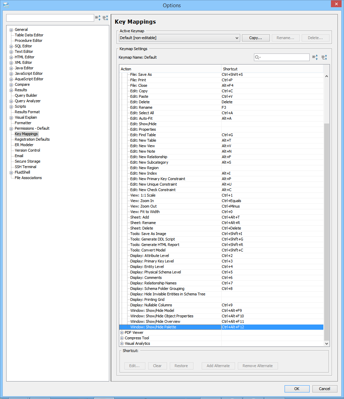Screen dimensions: 344x399
Task: Select Query Builder in tree
Action: tap(26, 96)
